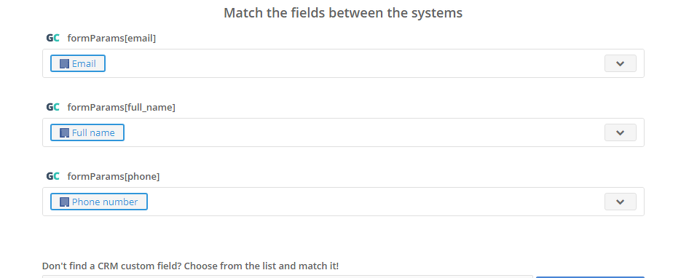Open the phone field dropdown chevron
Viewport: 689px width, 278px height.
[x=620, y=202]
